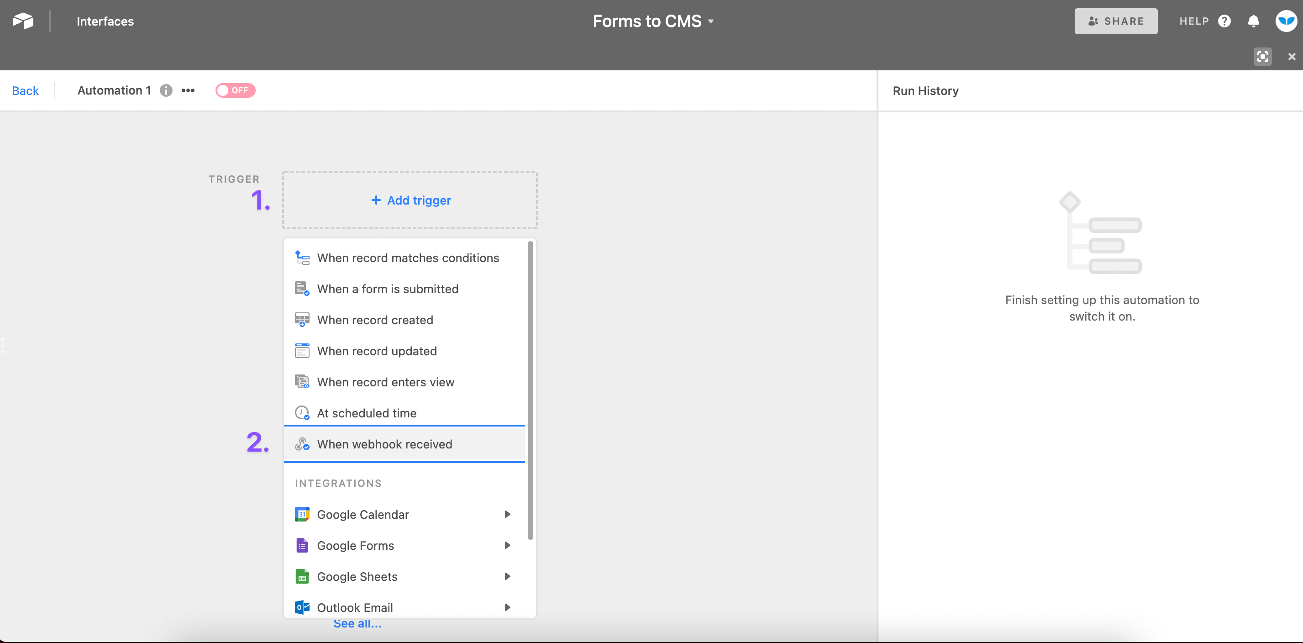Screen dimensions: 1303x643
Task: Select the Google Calendar integration icon
Action: tap(302, 514)
